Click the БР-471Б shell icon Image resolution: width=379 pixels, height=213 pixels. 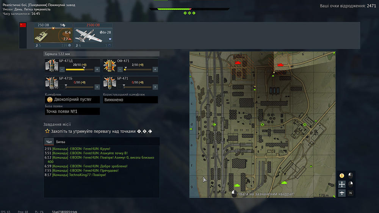point(51,83)
